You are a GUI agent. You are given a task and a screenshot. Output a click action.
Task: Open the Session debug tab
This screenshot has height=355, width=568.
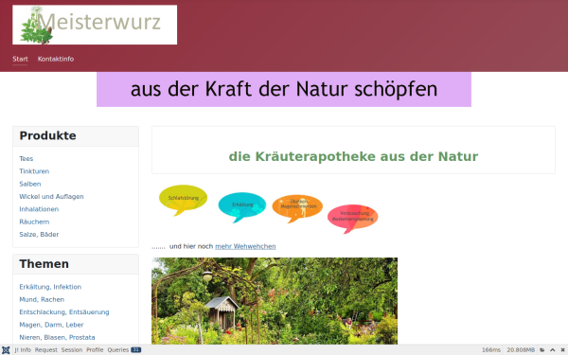click(x=72, y=350)
